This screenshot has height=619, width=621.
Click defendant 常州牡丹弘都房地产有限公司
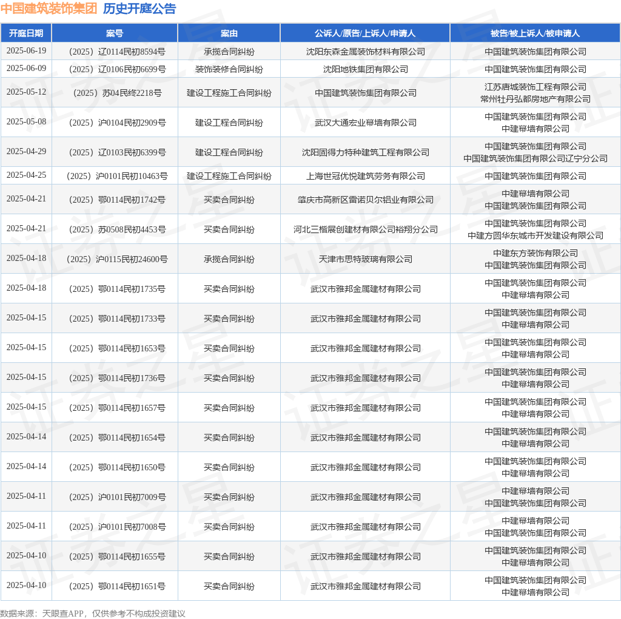click(x=535, y=99)
